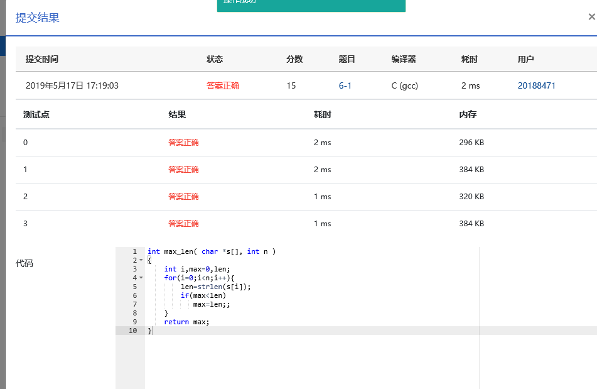Collapse the code fold arrow on line 2
597x389 pixels.
pos(141,260)
